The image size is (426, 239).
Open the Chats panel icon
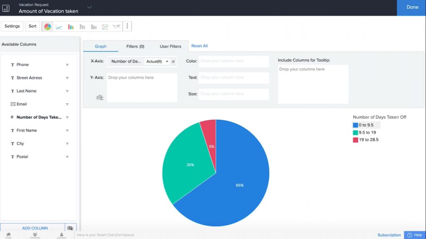8,234
